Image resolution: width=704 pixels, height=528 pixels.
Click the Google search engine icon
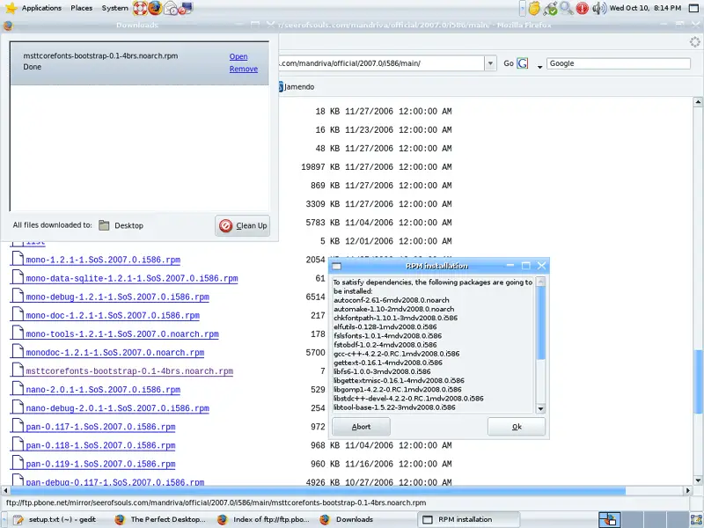(x=523, y=63)
